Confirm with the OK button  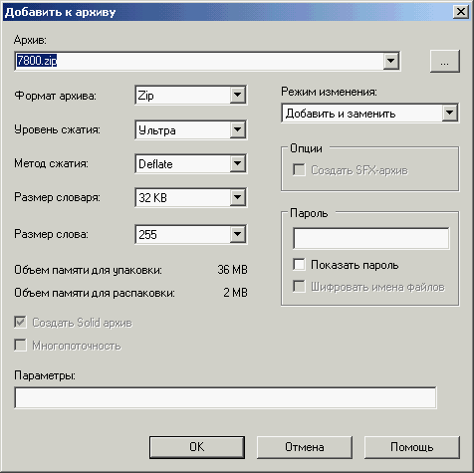197,447
